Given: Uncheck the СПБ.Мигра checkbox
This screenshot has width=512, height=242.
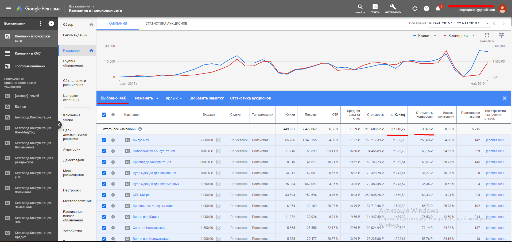Looking at the screenshot, I should (104, 195).
